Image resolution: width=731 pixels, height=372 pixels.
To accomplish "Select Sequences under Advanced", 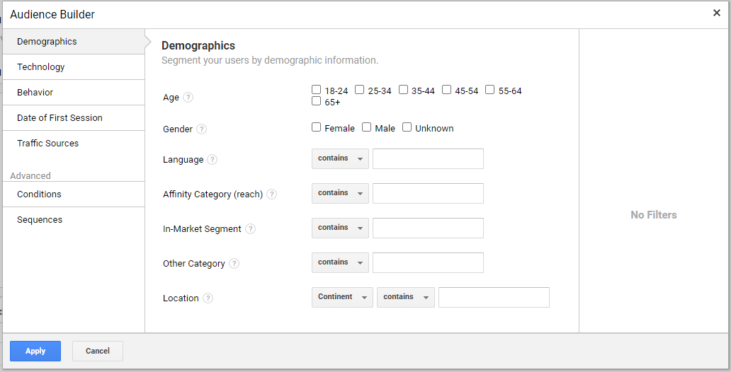I will [40, 220].
